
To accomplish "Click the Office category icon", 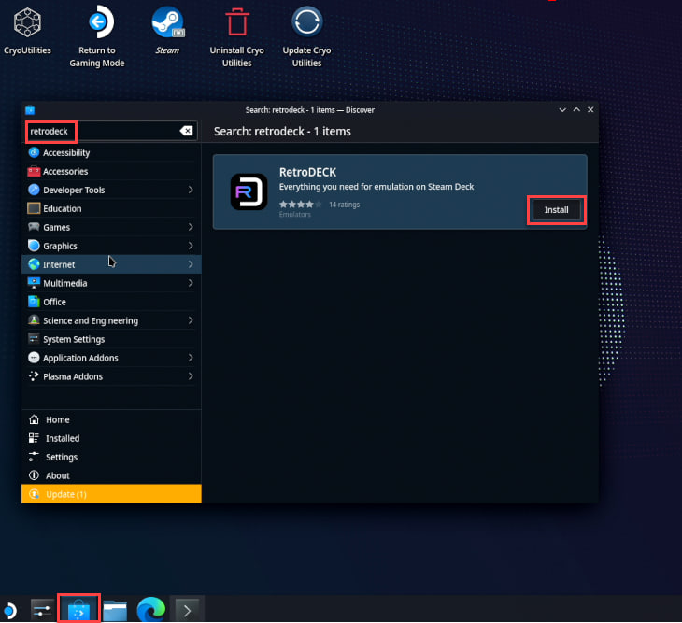I will tap(34, 302).
